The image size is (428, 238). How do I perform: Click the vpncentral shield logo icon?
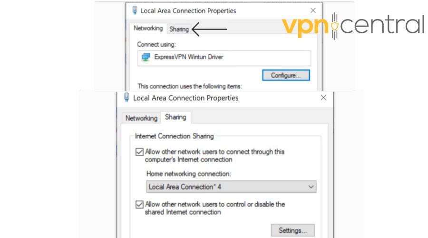pos(335,26)
